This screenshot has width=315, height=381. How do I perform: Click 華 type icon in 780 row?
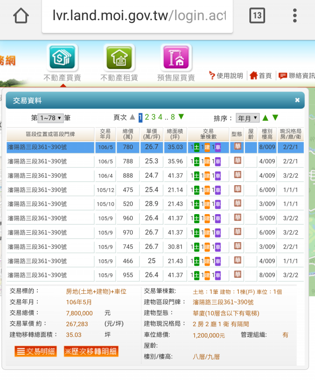(x=238, y=146)
